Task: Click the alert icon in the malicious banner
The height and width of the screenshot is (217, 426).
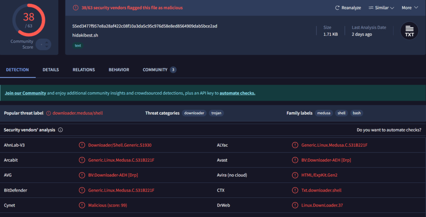Action: (75, 7)
